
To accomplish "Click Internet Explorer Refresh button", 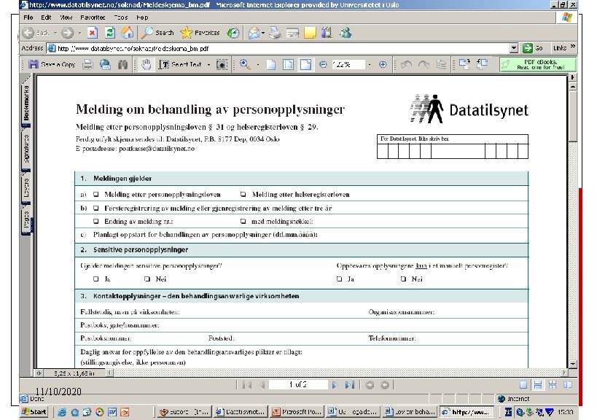I will coord(110,33).
